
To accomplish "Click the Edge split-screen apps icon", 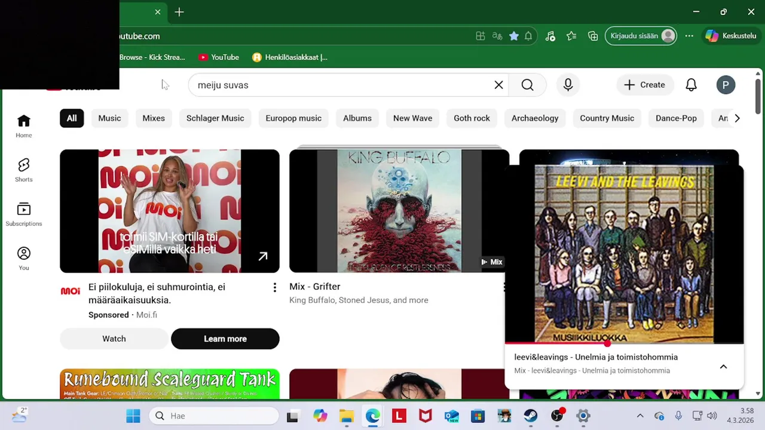I will point(480,36).
